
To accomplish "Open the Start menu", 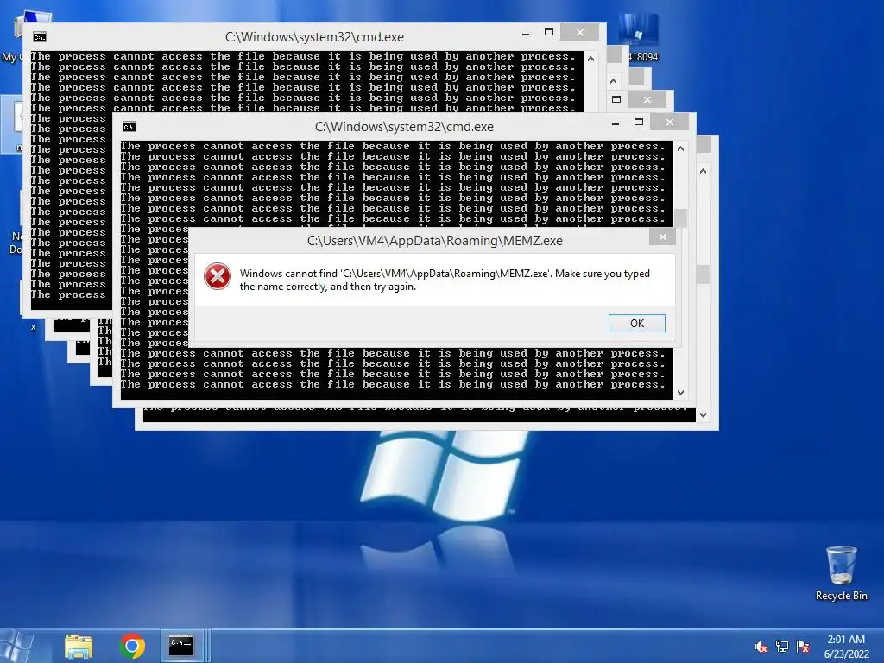I will [x=16, y=646].
